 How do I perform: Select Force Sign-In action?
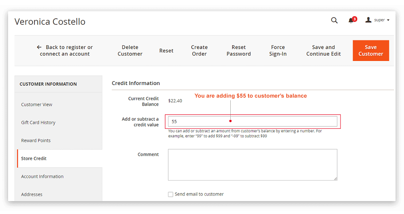pos(278,50)
